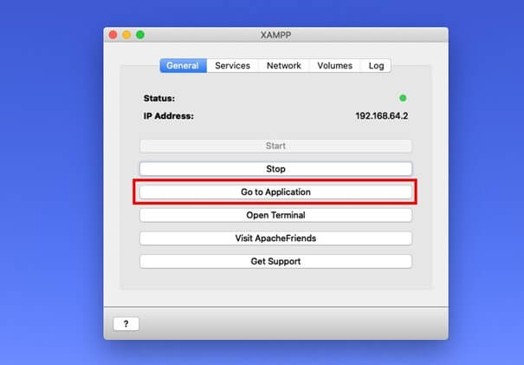The height and width of the screenshot is (365, 524).
Task: Close the XAMPP window
Action: click(113, 35)
